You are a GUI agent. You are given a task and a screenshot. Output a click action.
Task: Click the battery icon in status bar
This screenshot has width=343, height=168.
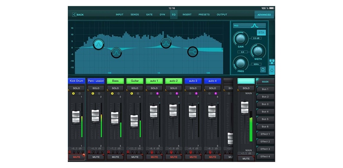tap(271, 8)
